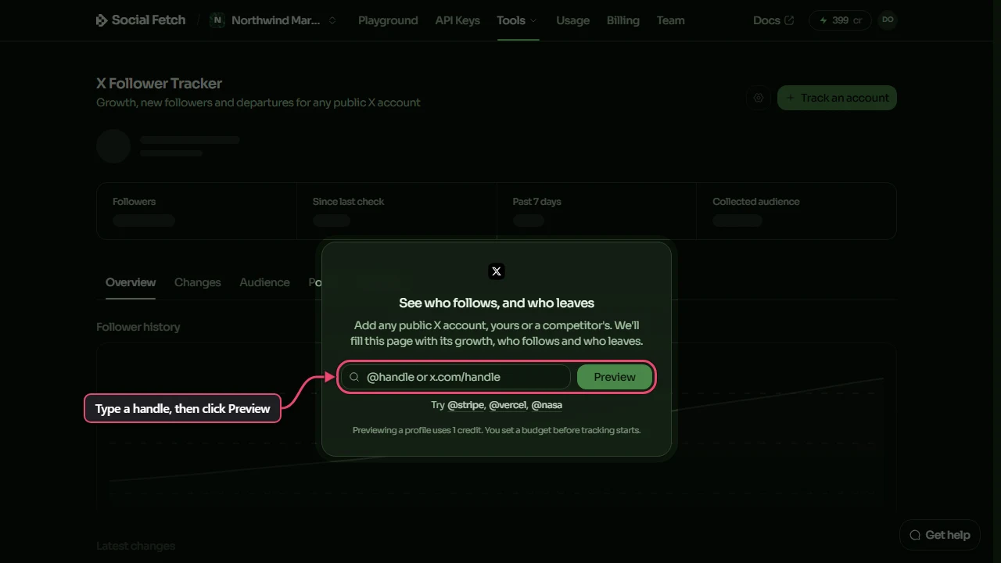Navigate to the Billing page

click(x=622, y=20)
